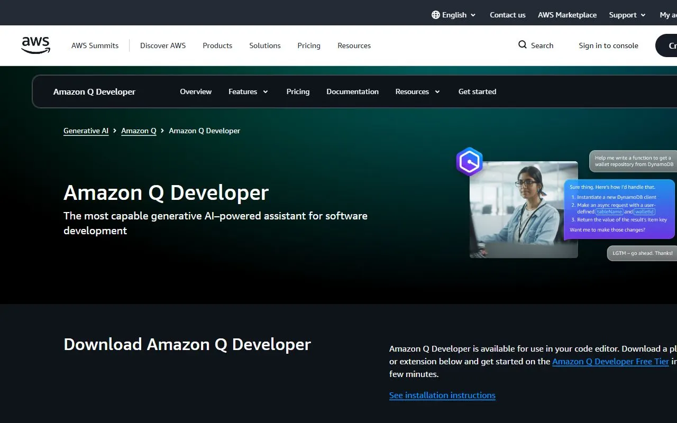Click Amazon Q Developer breadcrumb text

click(x=204, y=131)
